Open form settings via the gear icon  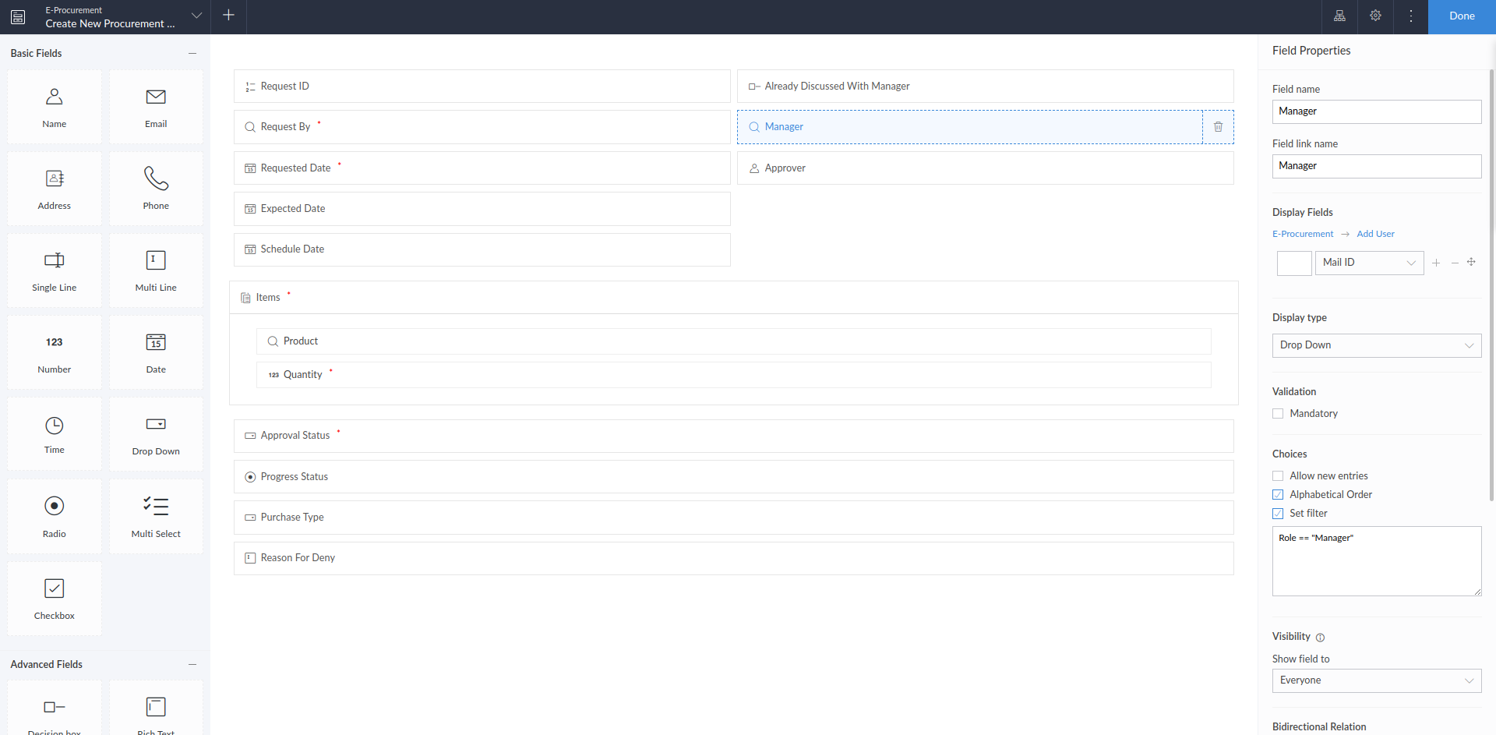tap(1375, 16)
